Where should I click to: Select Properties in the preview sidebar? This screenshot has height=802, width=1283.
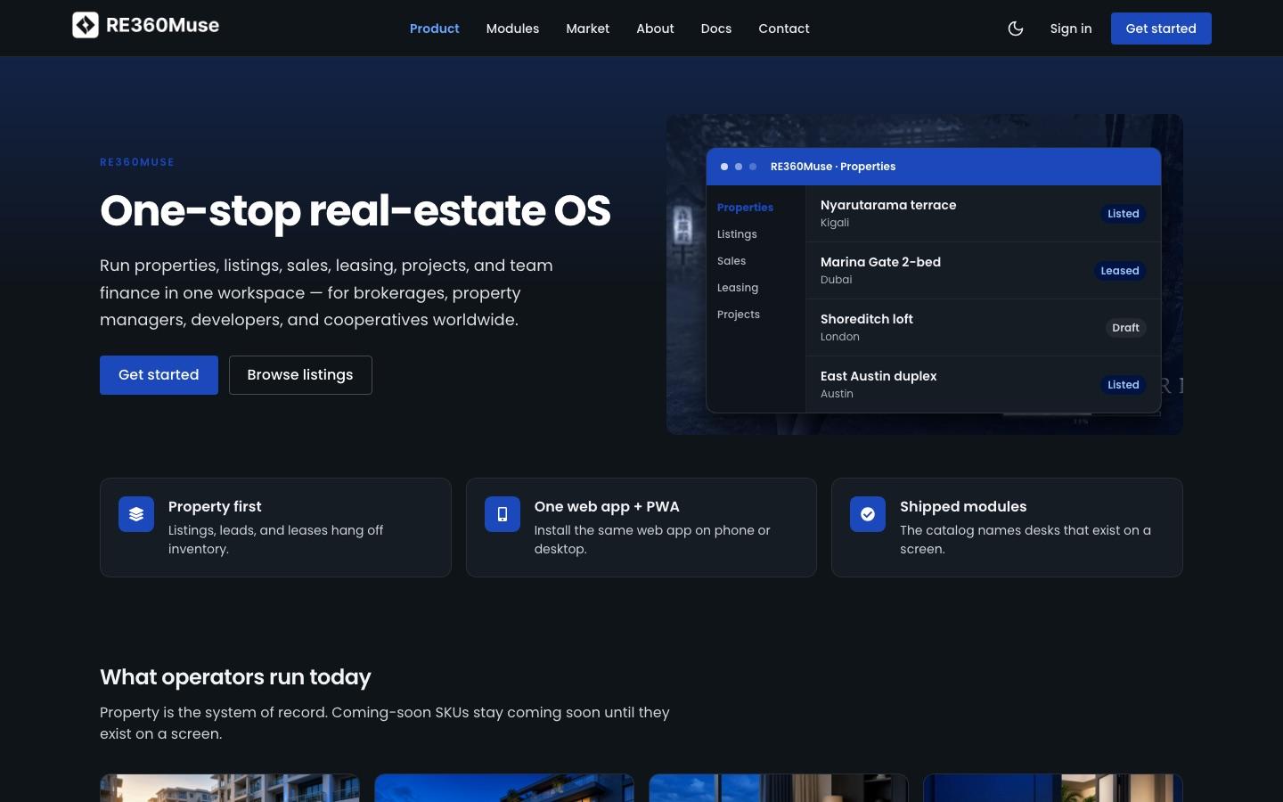tap(745, 208)
